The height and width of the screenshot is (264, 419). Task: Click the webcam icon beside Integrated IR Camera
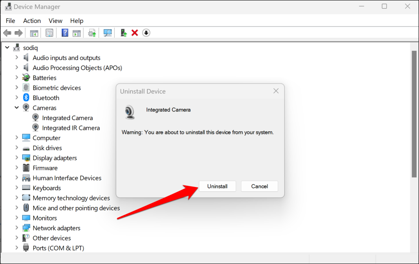click(36, 127)
